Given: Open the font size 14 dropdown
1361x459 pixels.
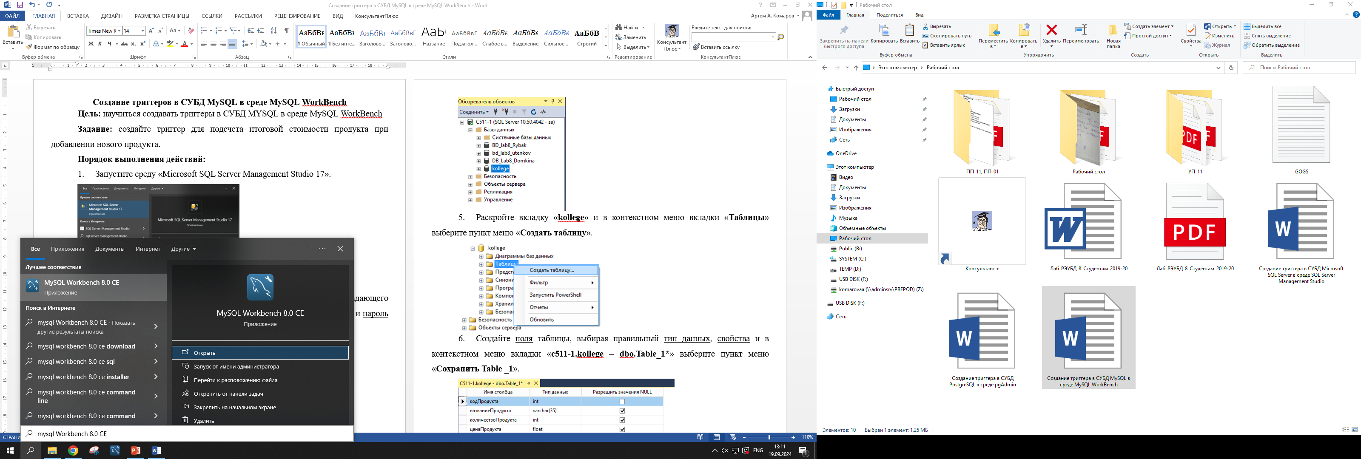Looking at the screenshot, I should tap(142, 31).
